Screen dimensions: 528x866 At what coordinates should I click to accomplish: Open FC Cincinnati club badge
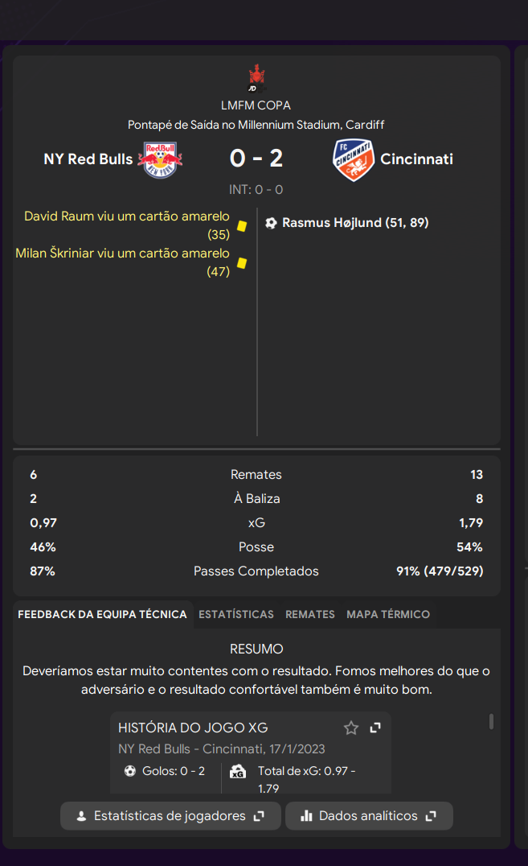click(354, 159)
